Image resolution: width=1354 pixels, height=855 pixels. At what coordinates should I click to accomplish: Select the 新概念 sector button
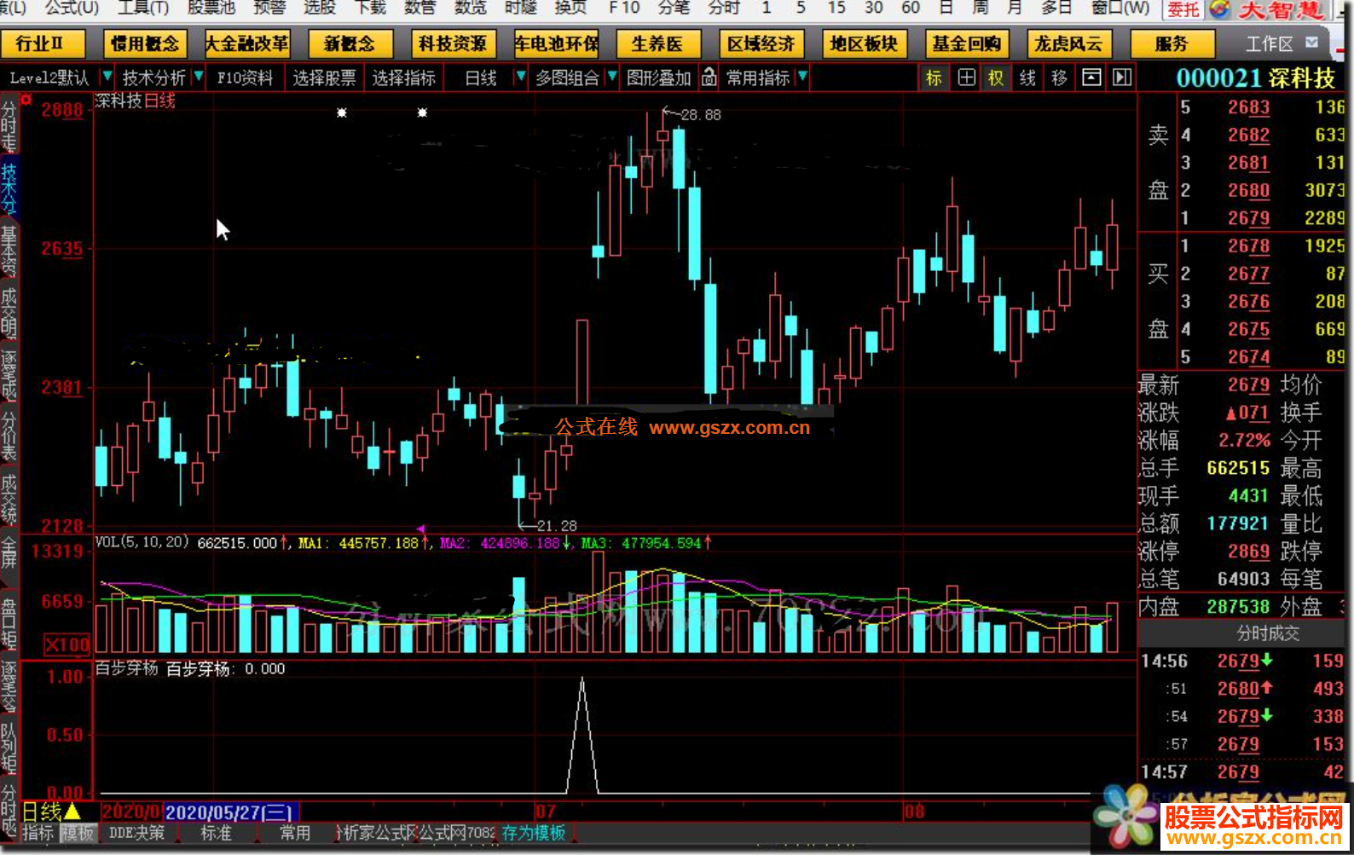click(x=350, y=43)
